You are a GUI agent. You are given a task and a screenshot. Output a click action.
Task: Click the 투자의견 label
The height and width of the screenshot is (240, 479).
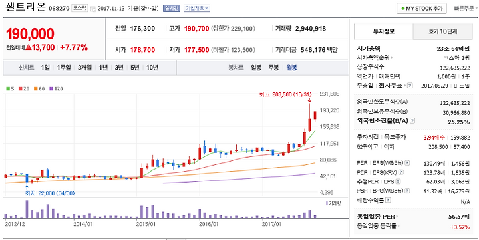367,138
